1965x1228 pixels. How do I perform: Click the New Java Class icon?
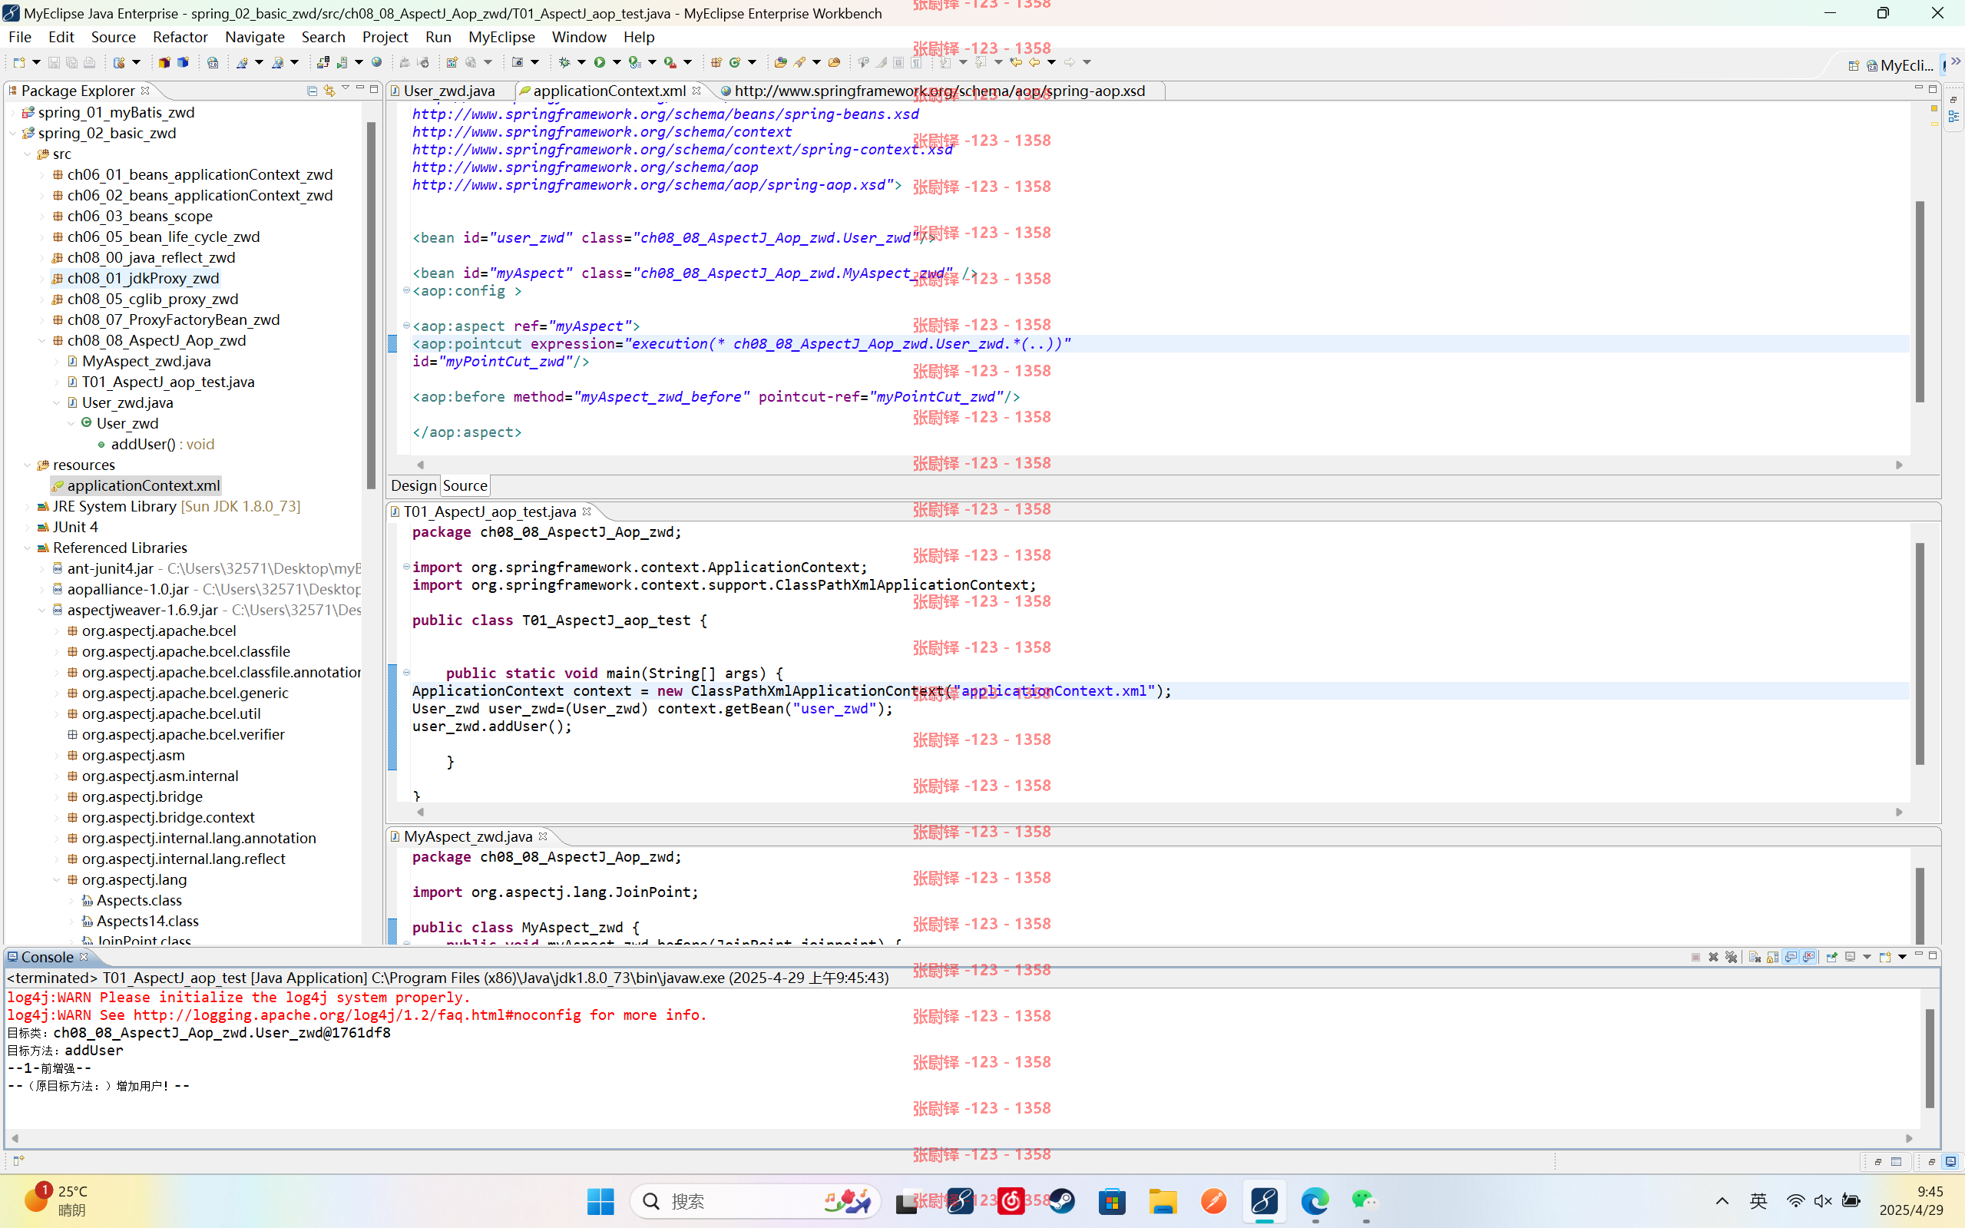(735, 62)
